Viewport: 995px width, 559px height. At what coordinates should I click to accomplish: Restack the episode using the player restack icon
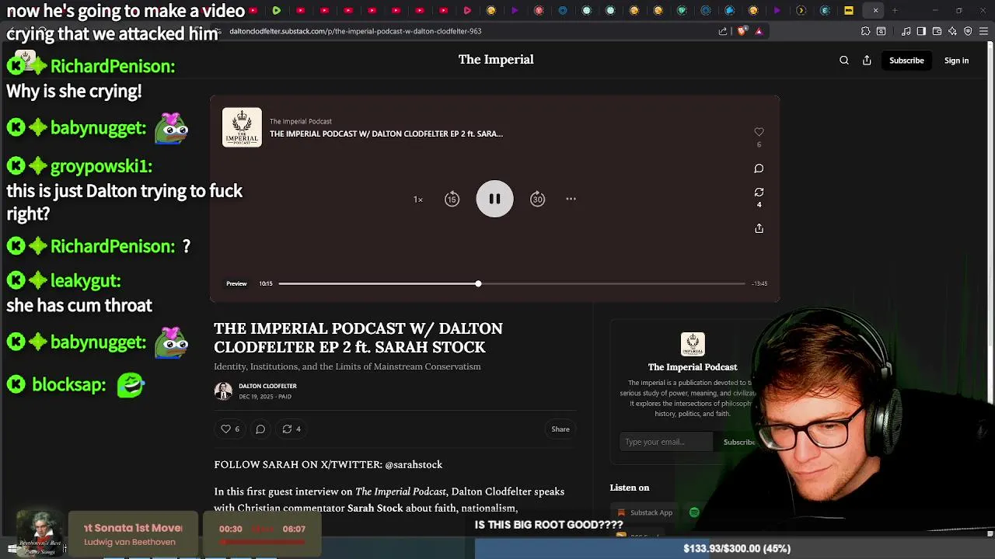click(x=759, y=192)
